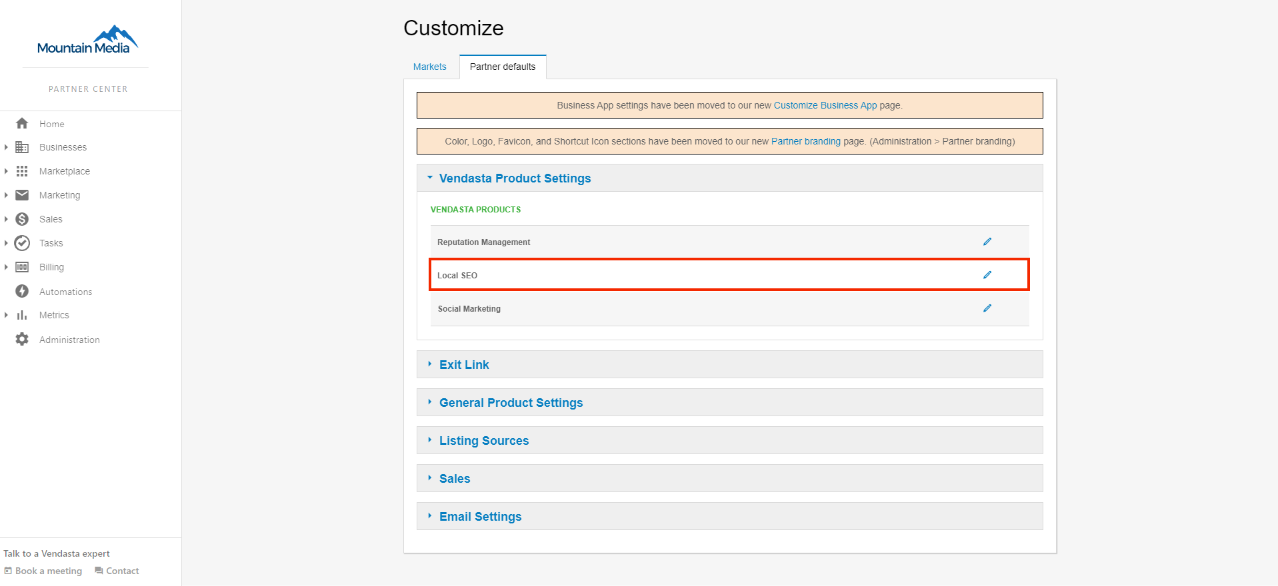Click the Administration gear icon
Viewport: 1278px width, 586px height.
pos(22,339)
